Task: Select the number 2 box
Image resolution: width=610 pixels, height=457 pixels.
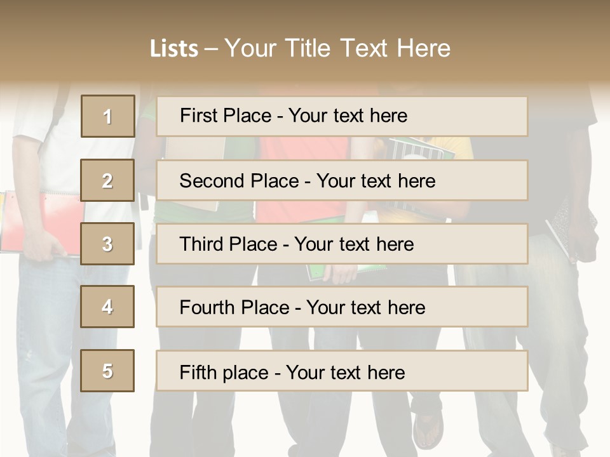Action: point(108,180)
